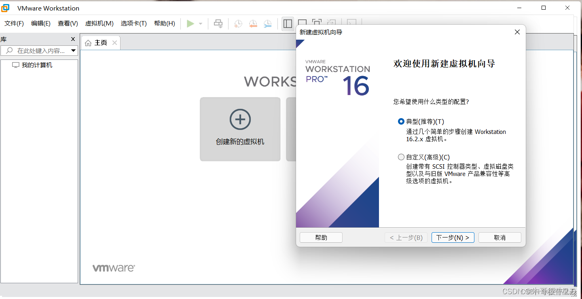Screen dimensions: 582x299
Task: Click the send Ctrl+Alt+Del toolbar icon
Action: click(218, 23)
